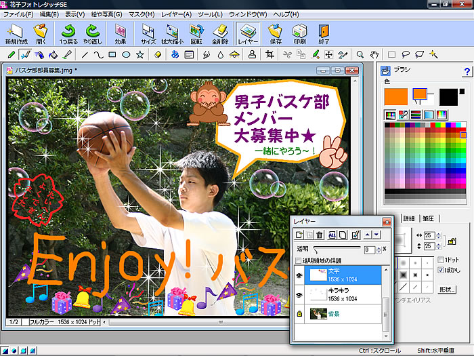Move layer down with down arrow button
The image size is (474, 356).
tap(376, 235)
